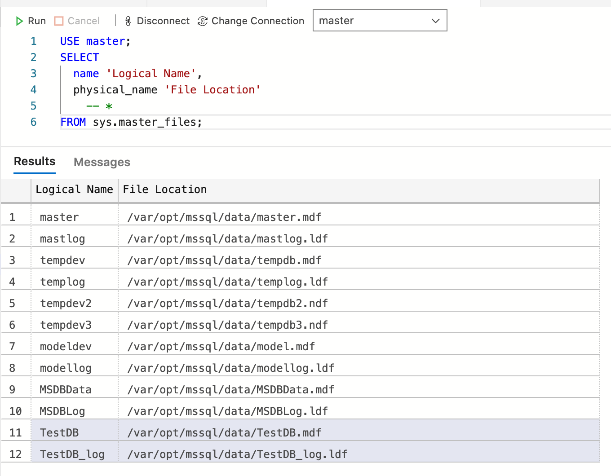Viewport: 611px width, 476px height.
Task: Click the Disconnect plug icon
Action: pyautogui.click(x=128, y=21)
